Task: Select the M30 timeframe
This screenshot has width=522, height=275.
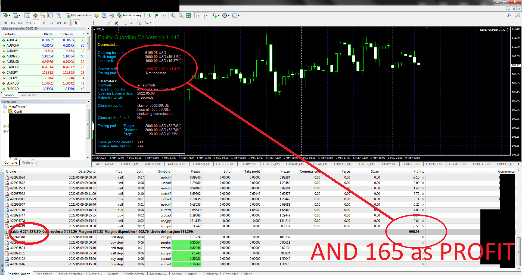Action: (x=28, y=23)
